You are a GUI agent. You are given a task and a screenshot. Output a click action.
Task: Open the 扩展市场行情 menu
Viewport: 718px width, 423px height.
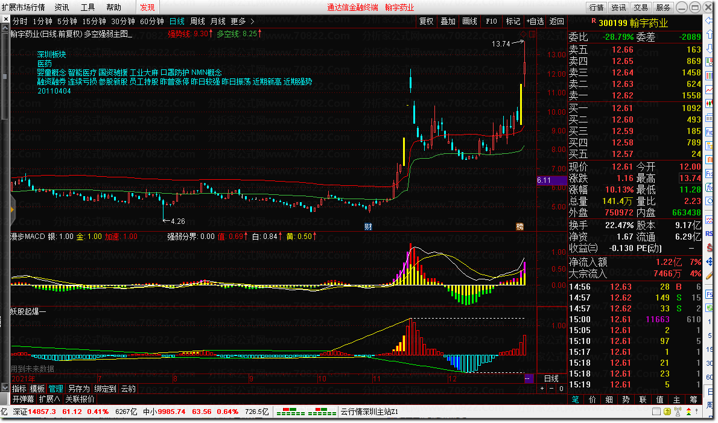point(23,7)
